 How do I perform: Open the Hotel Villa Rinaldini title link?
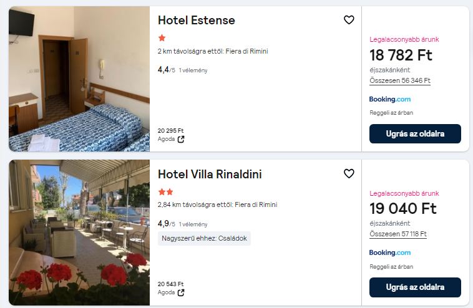pyautogui.click(x=210, y=174)
